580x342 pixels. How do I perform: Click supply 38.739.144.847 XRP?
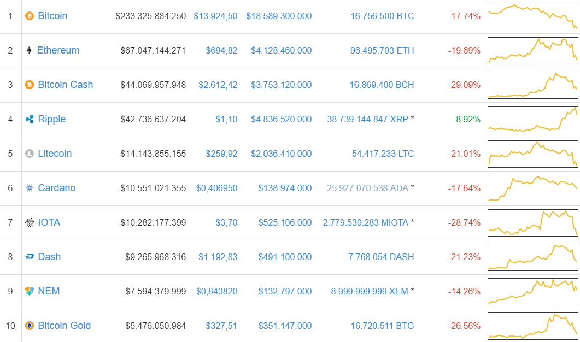(x=368, y=119)
